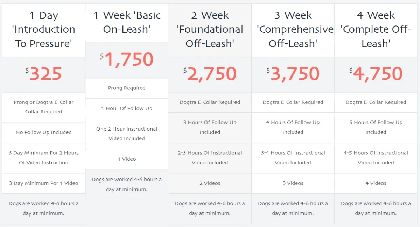Screen dimensions: 420x227
Task: Select the $325 price
Action: pyautogui.click(x=44, y=74)
